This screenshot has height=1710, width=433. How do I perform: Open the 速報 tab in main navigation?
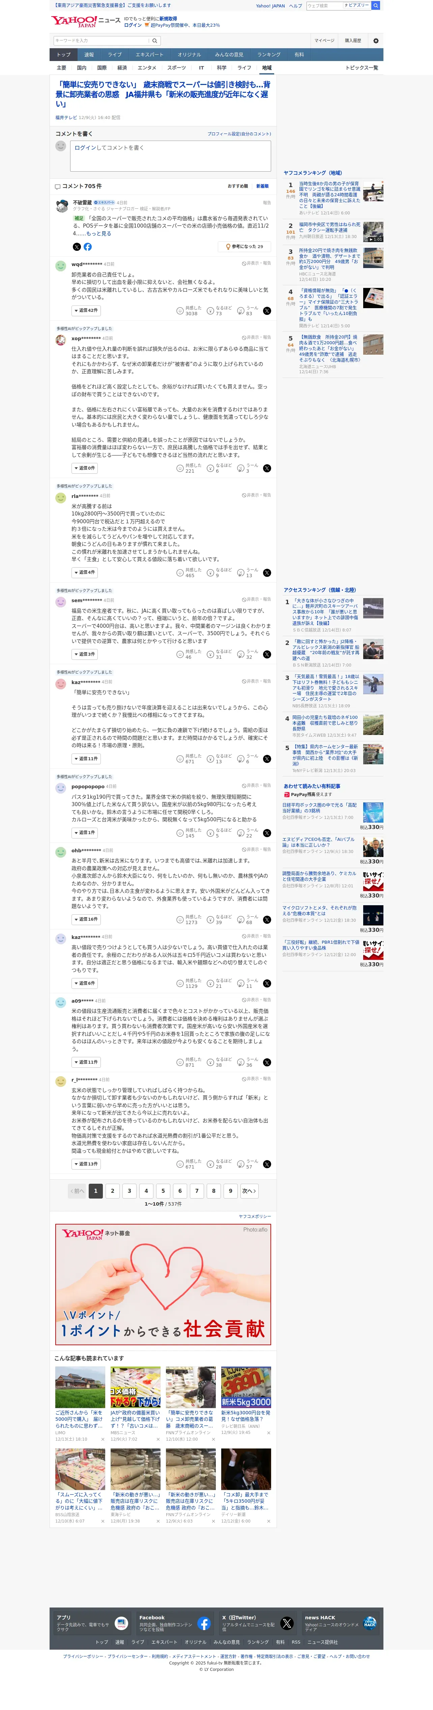(x=89, y=54)
